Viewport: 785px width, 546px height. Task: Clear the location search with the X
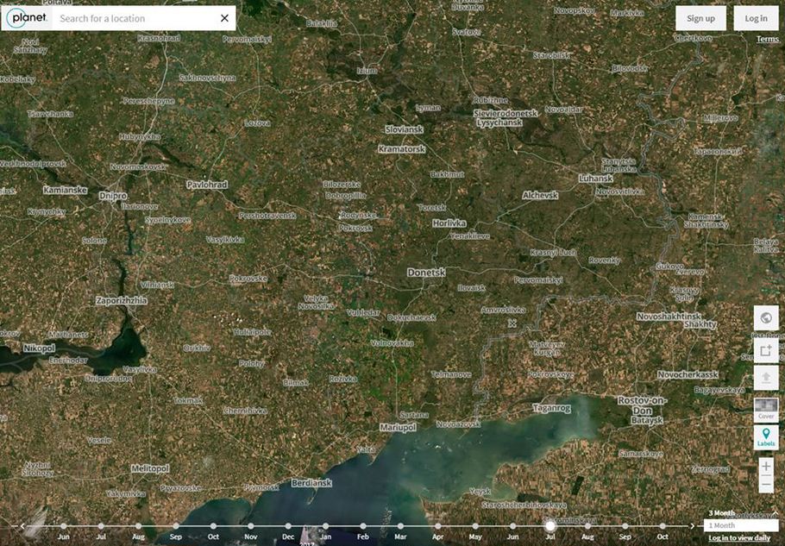(x=225, y=18)
